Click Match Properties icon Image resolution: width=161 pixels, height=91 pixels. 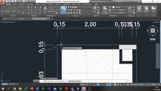tap(105, 10)
